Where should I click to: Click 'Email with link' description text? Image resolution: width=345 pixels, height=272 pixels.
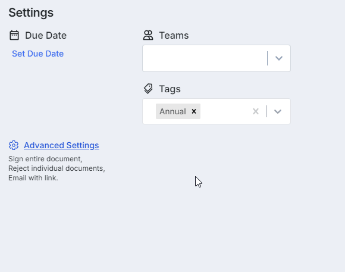[x=33, y=178]
